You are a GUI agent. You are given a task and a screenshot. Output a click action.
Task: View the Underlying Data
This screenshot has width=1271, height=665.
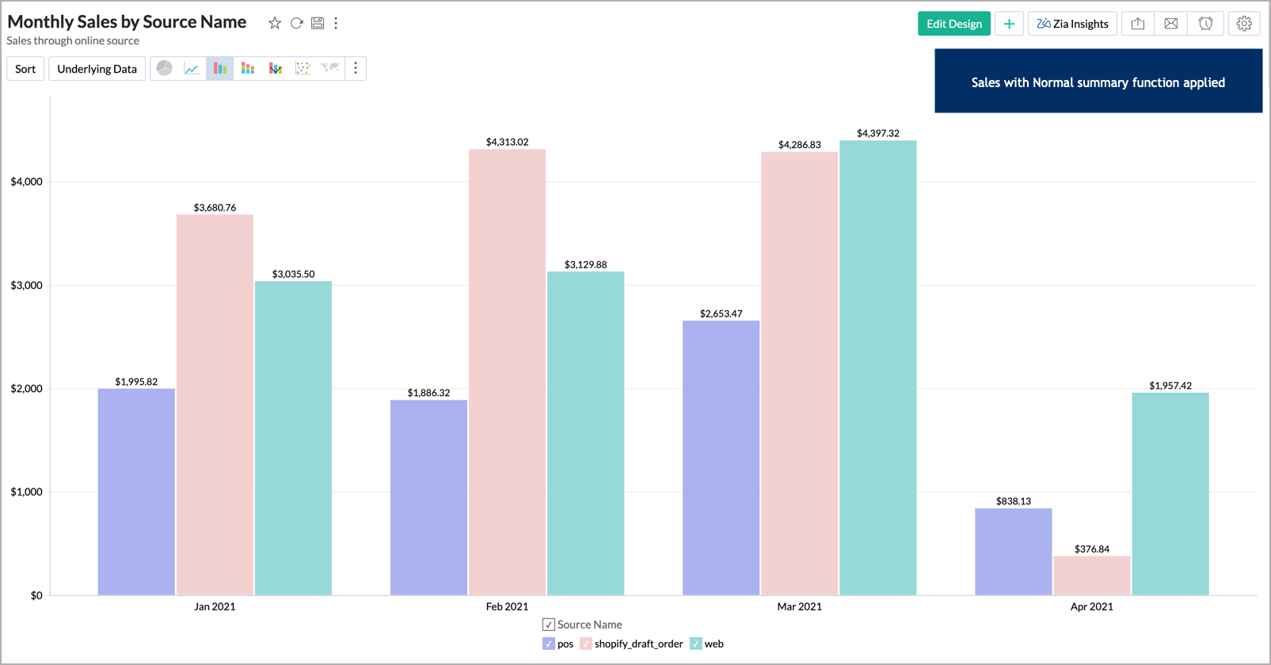(97, 69)
